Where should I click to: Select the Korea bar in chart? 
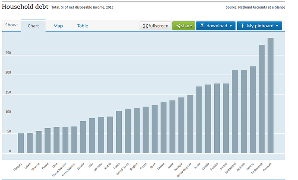point(199,120)
